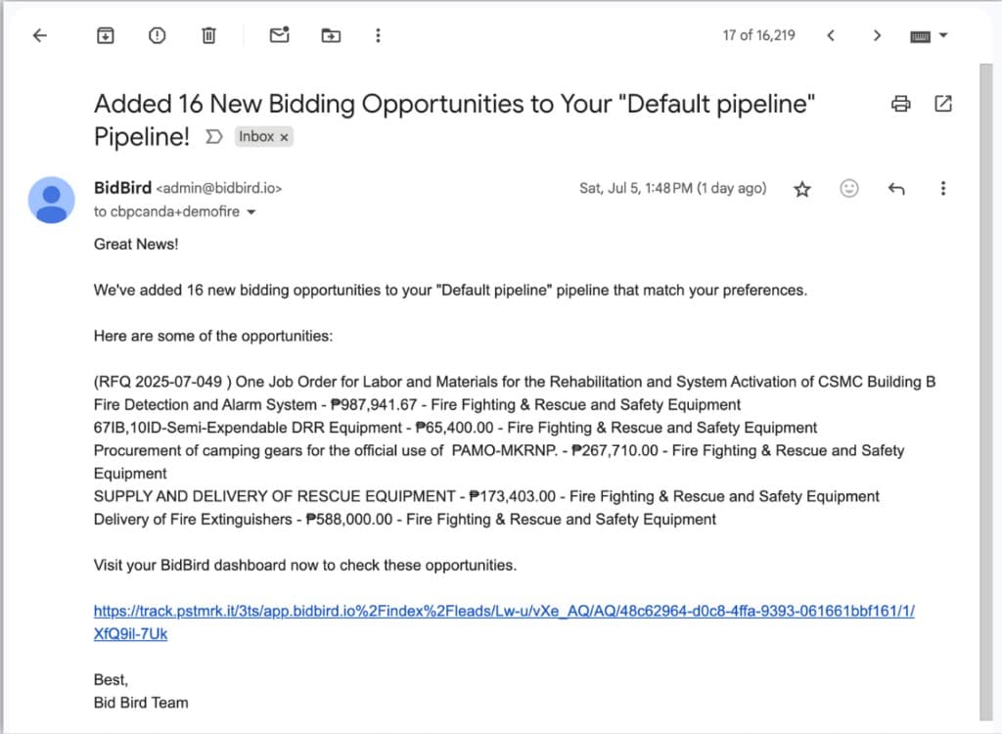
Task: Expand recipient details for cbpcanda+demofire
Action: pyautogui.click(x=251, y=211)
